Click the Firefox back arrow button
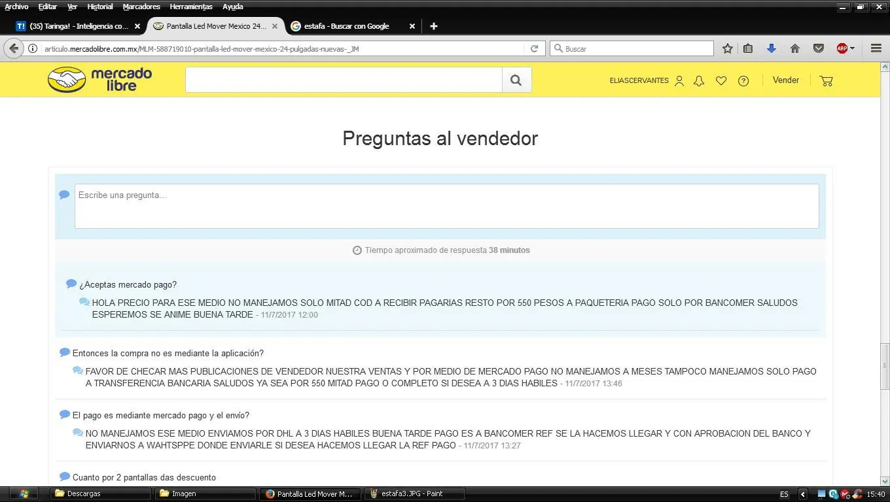890x502 pixels. click(x=14, y=48)
